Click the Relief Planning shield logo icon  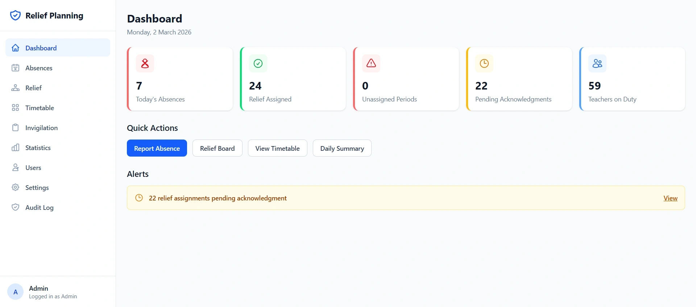15,16
